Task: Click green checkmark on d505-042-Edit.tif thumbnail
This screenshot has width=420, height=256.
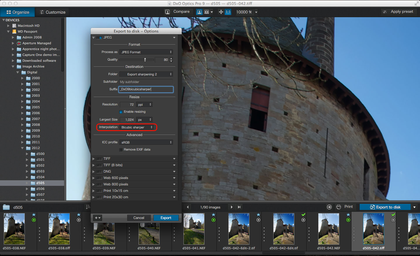Action: pyautogui.click(x=303, y=215)
